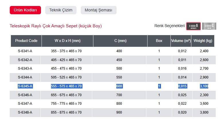Click the highlighted S-6345-A product code

25,86
